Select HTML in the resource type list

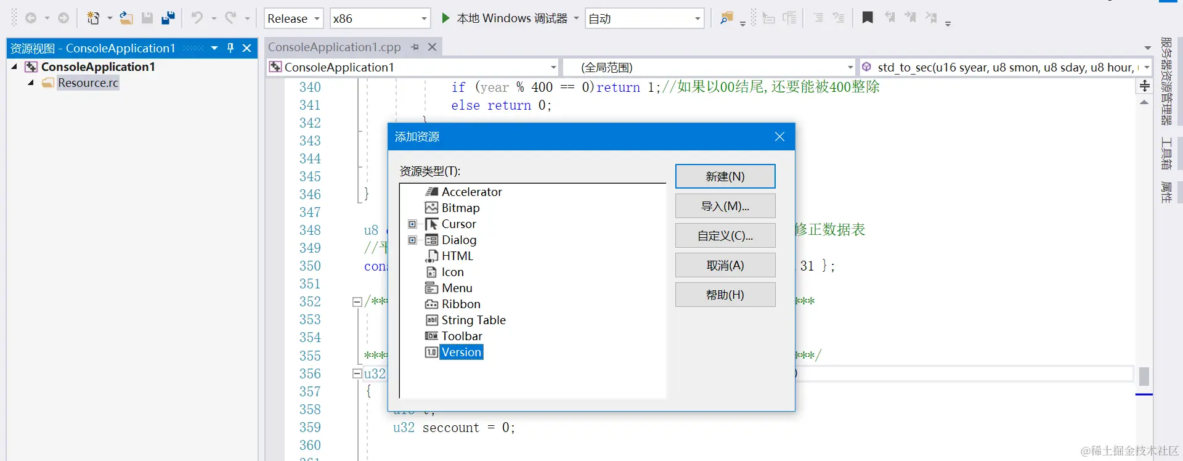click(450, 256)
